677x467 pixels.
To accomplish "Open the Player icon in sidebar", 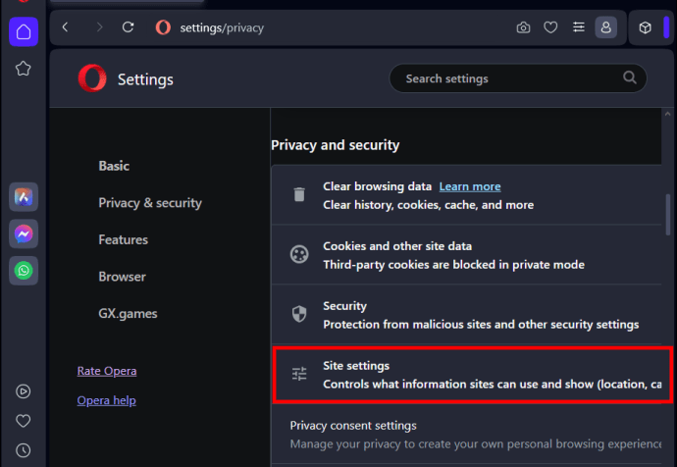I will coord(24,391).
